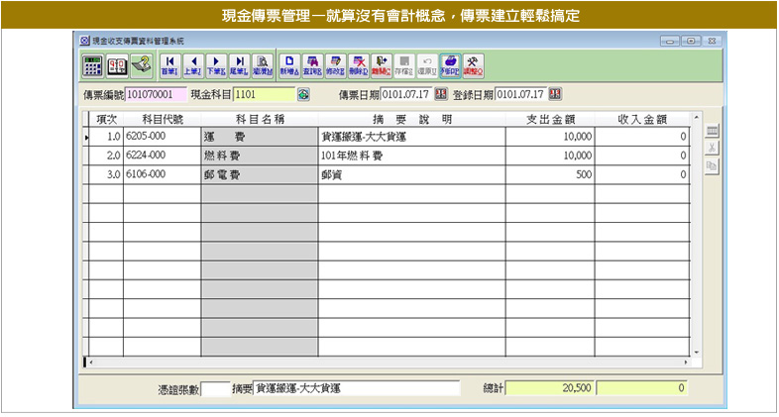This screenshot has height=417, width=779.
Task: Click the grid's vertical scrollbar up arrow
Action: [x=697, y=117]
